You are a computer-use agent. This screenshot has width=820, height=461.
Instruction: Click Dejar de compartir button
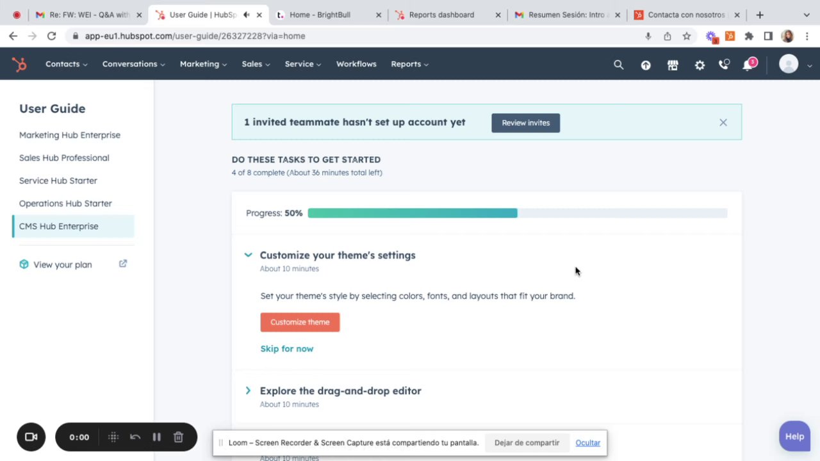coord(527,442)
